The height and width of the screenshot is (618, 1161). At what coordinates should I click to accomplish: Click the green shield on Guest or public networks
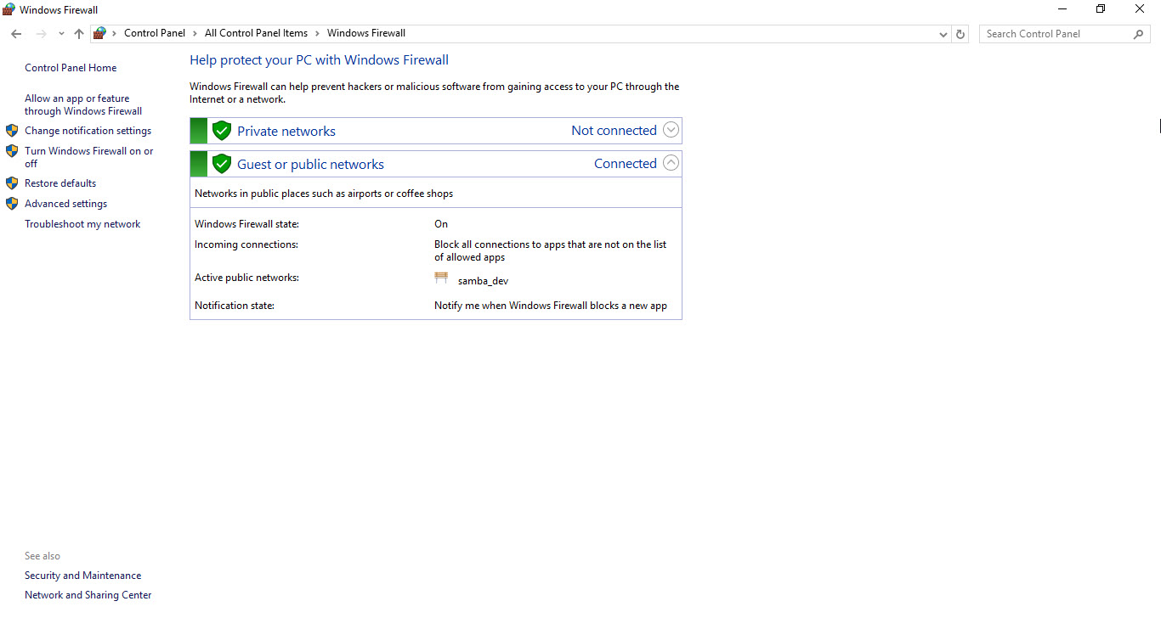(x=221, y=163)
